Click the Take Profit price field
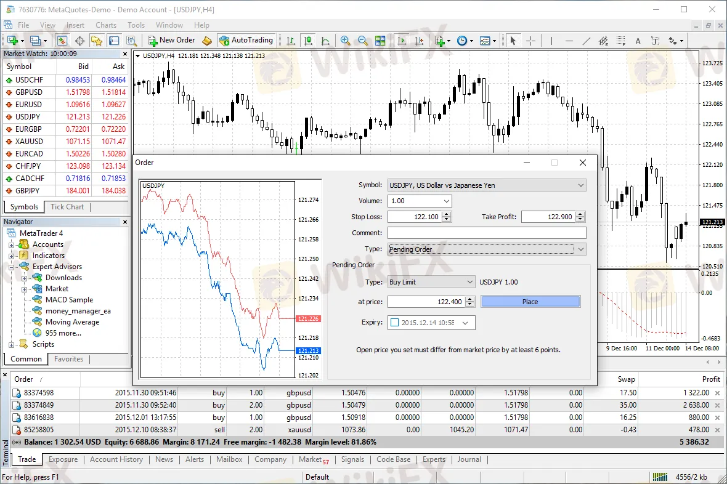The height and width of the screenshot is (484, 727). (x=548, y=217)
